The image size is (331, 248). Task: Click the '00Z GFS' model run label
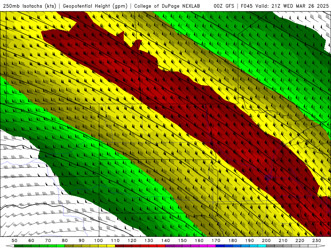224,6
